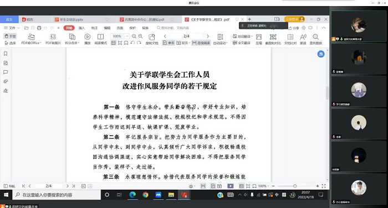Image resolution: width=388 pixels, height=208 pixels.
Task: Click the open file folder icon
Action: (27, 28)
